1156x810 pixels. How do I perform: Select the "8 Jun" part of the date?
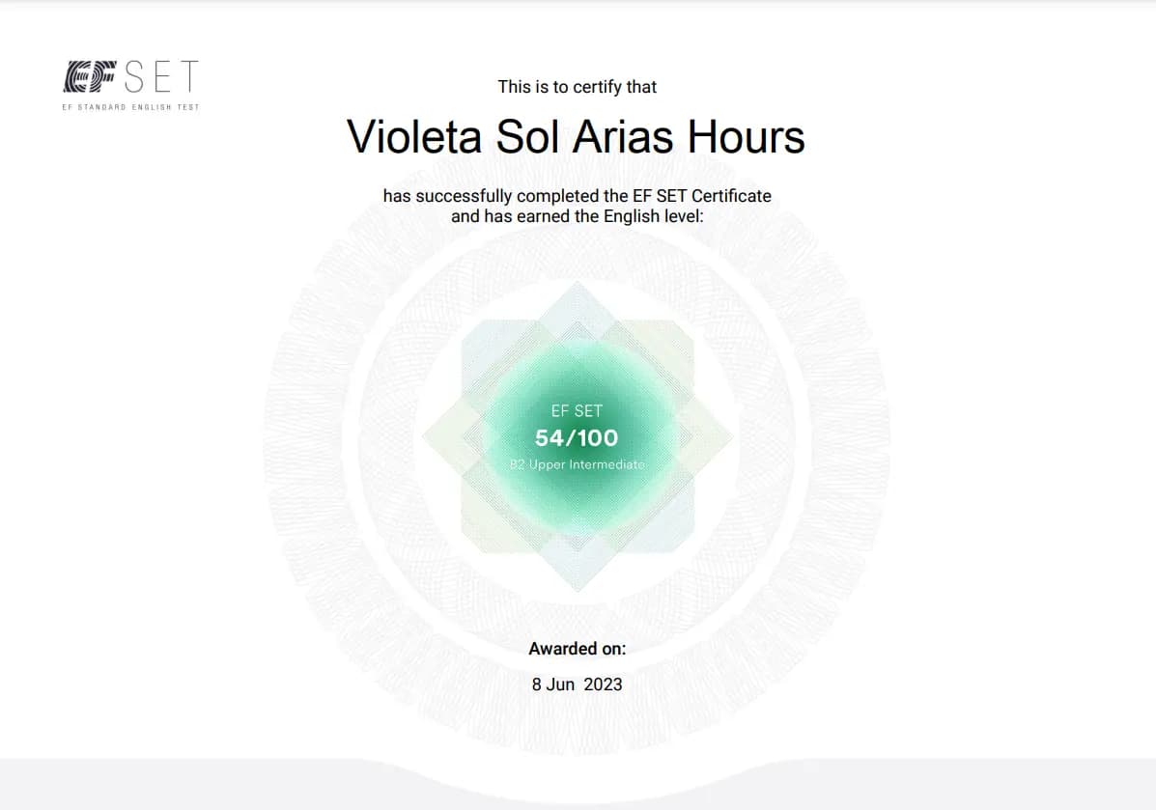click(553, 684)
